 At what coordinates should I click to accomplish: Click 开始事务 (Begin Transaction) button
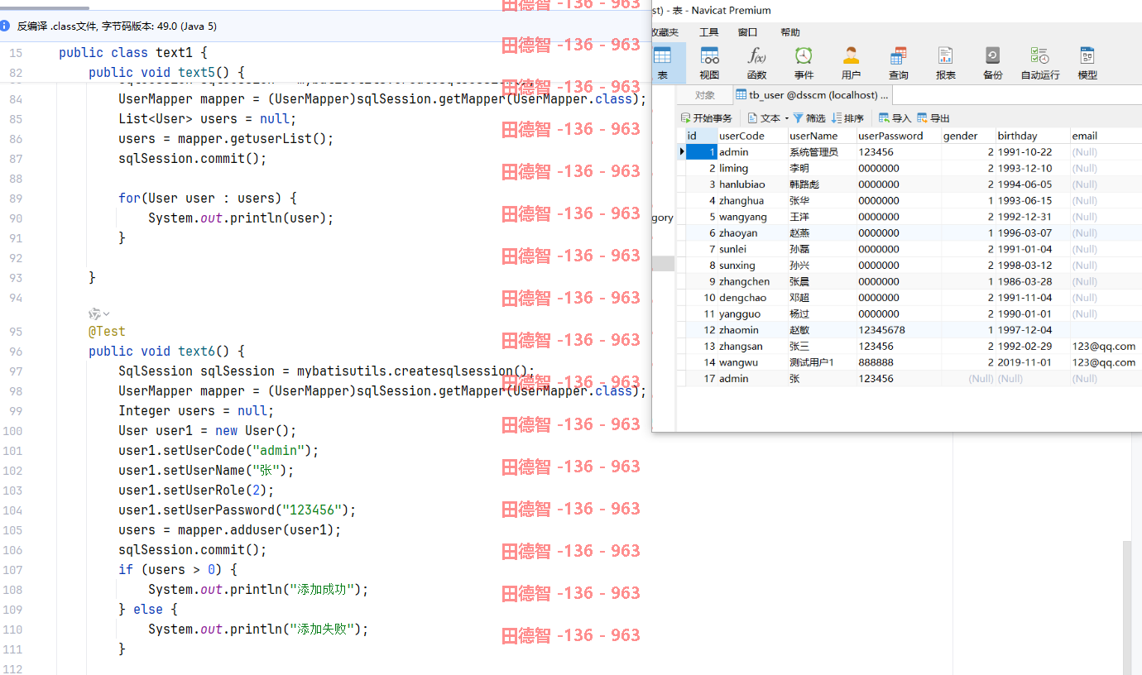tap(707, 118)
